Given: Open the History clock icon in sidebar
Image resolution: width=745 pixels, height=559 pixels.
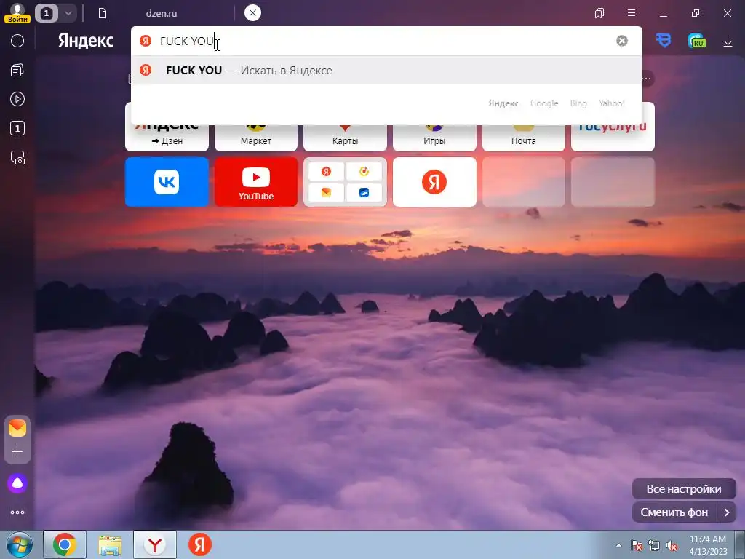Looking at the screenshot, I should pyautogui.click(x=17, y=41).
